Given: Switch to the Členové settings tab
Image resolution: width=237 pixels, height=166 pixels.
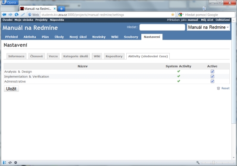Looking at the screenshot, I should pyautogui.click(x=37, y=56).
